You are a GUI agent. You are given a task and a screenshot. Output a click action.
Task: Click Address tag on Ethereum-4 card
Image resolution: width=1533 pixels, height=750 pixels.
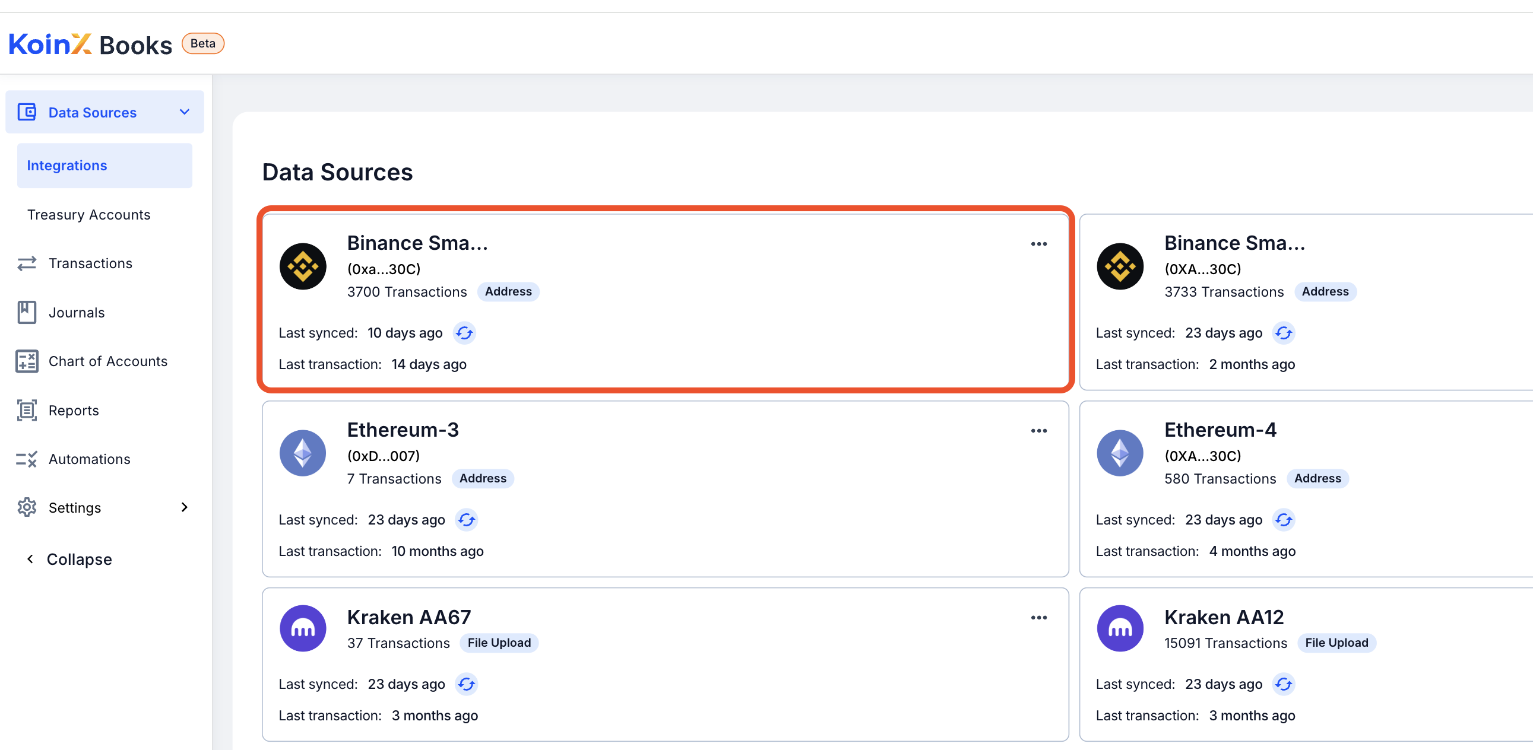[x=1317, y=478]
